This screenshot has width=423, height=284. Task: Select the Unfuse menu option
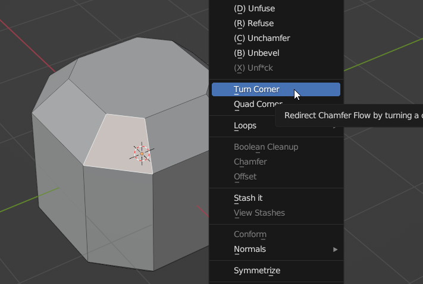254,8
